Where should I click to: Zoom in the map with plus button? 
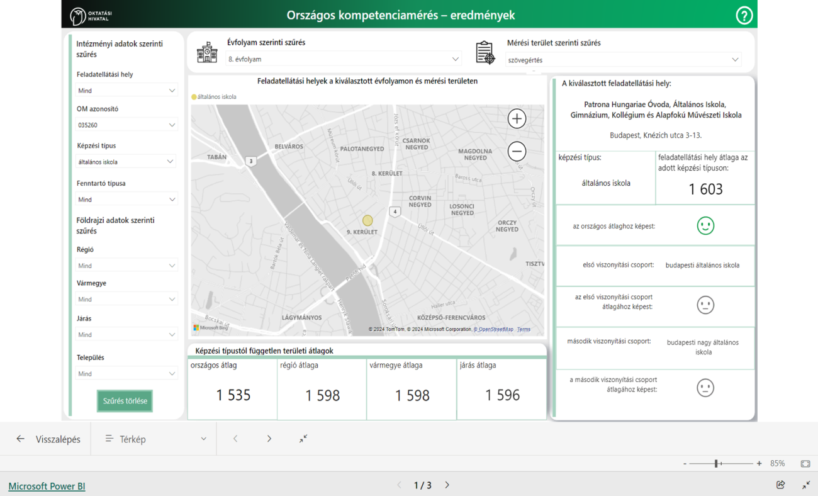coord(517,118)
